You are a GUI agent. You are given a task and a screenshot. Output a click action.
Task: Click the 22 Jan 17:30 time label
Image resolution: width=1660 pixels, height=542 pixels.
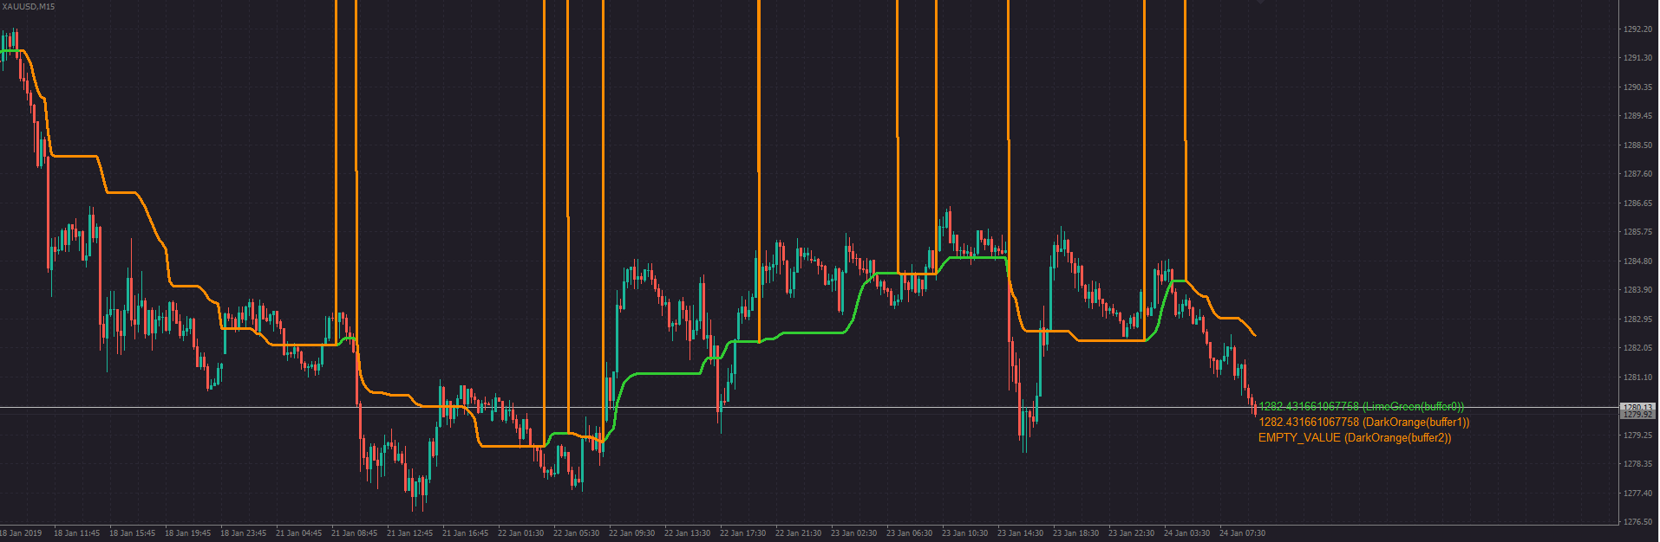coord(742,533)
